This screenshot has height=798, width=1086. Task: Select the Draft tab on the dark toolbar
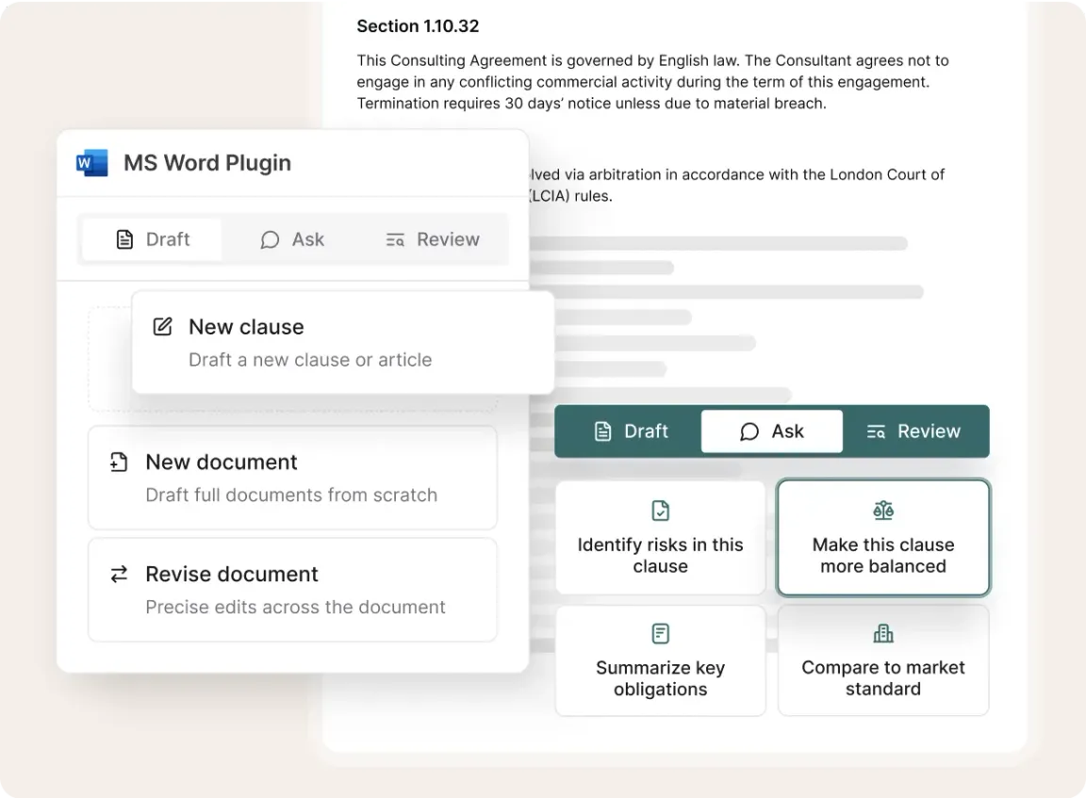point(628,431)
